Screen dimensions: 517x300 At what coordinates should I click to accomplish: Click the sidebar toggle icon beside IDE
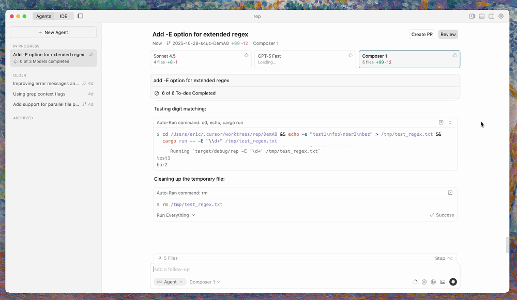pos(80,16)
